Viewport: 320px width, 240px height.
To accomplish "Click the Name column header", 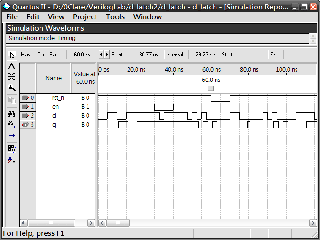I will point(53,78).
